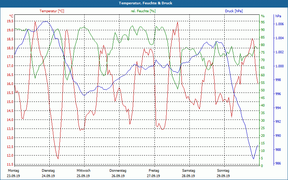Click the 'hPa' unit label on pressure axis
The image size is (288, 180).
tap(278, 16)
